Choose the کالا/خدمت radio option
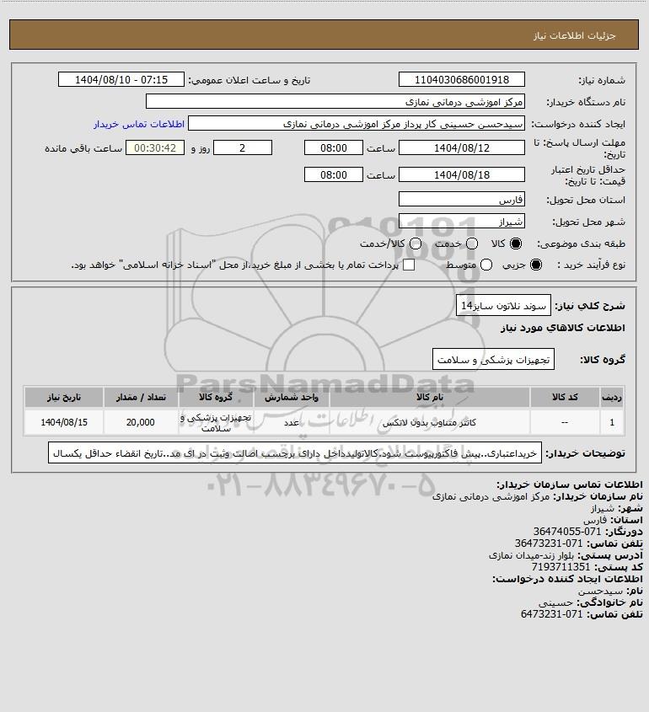The image size is (649, 712). (415, 244)
